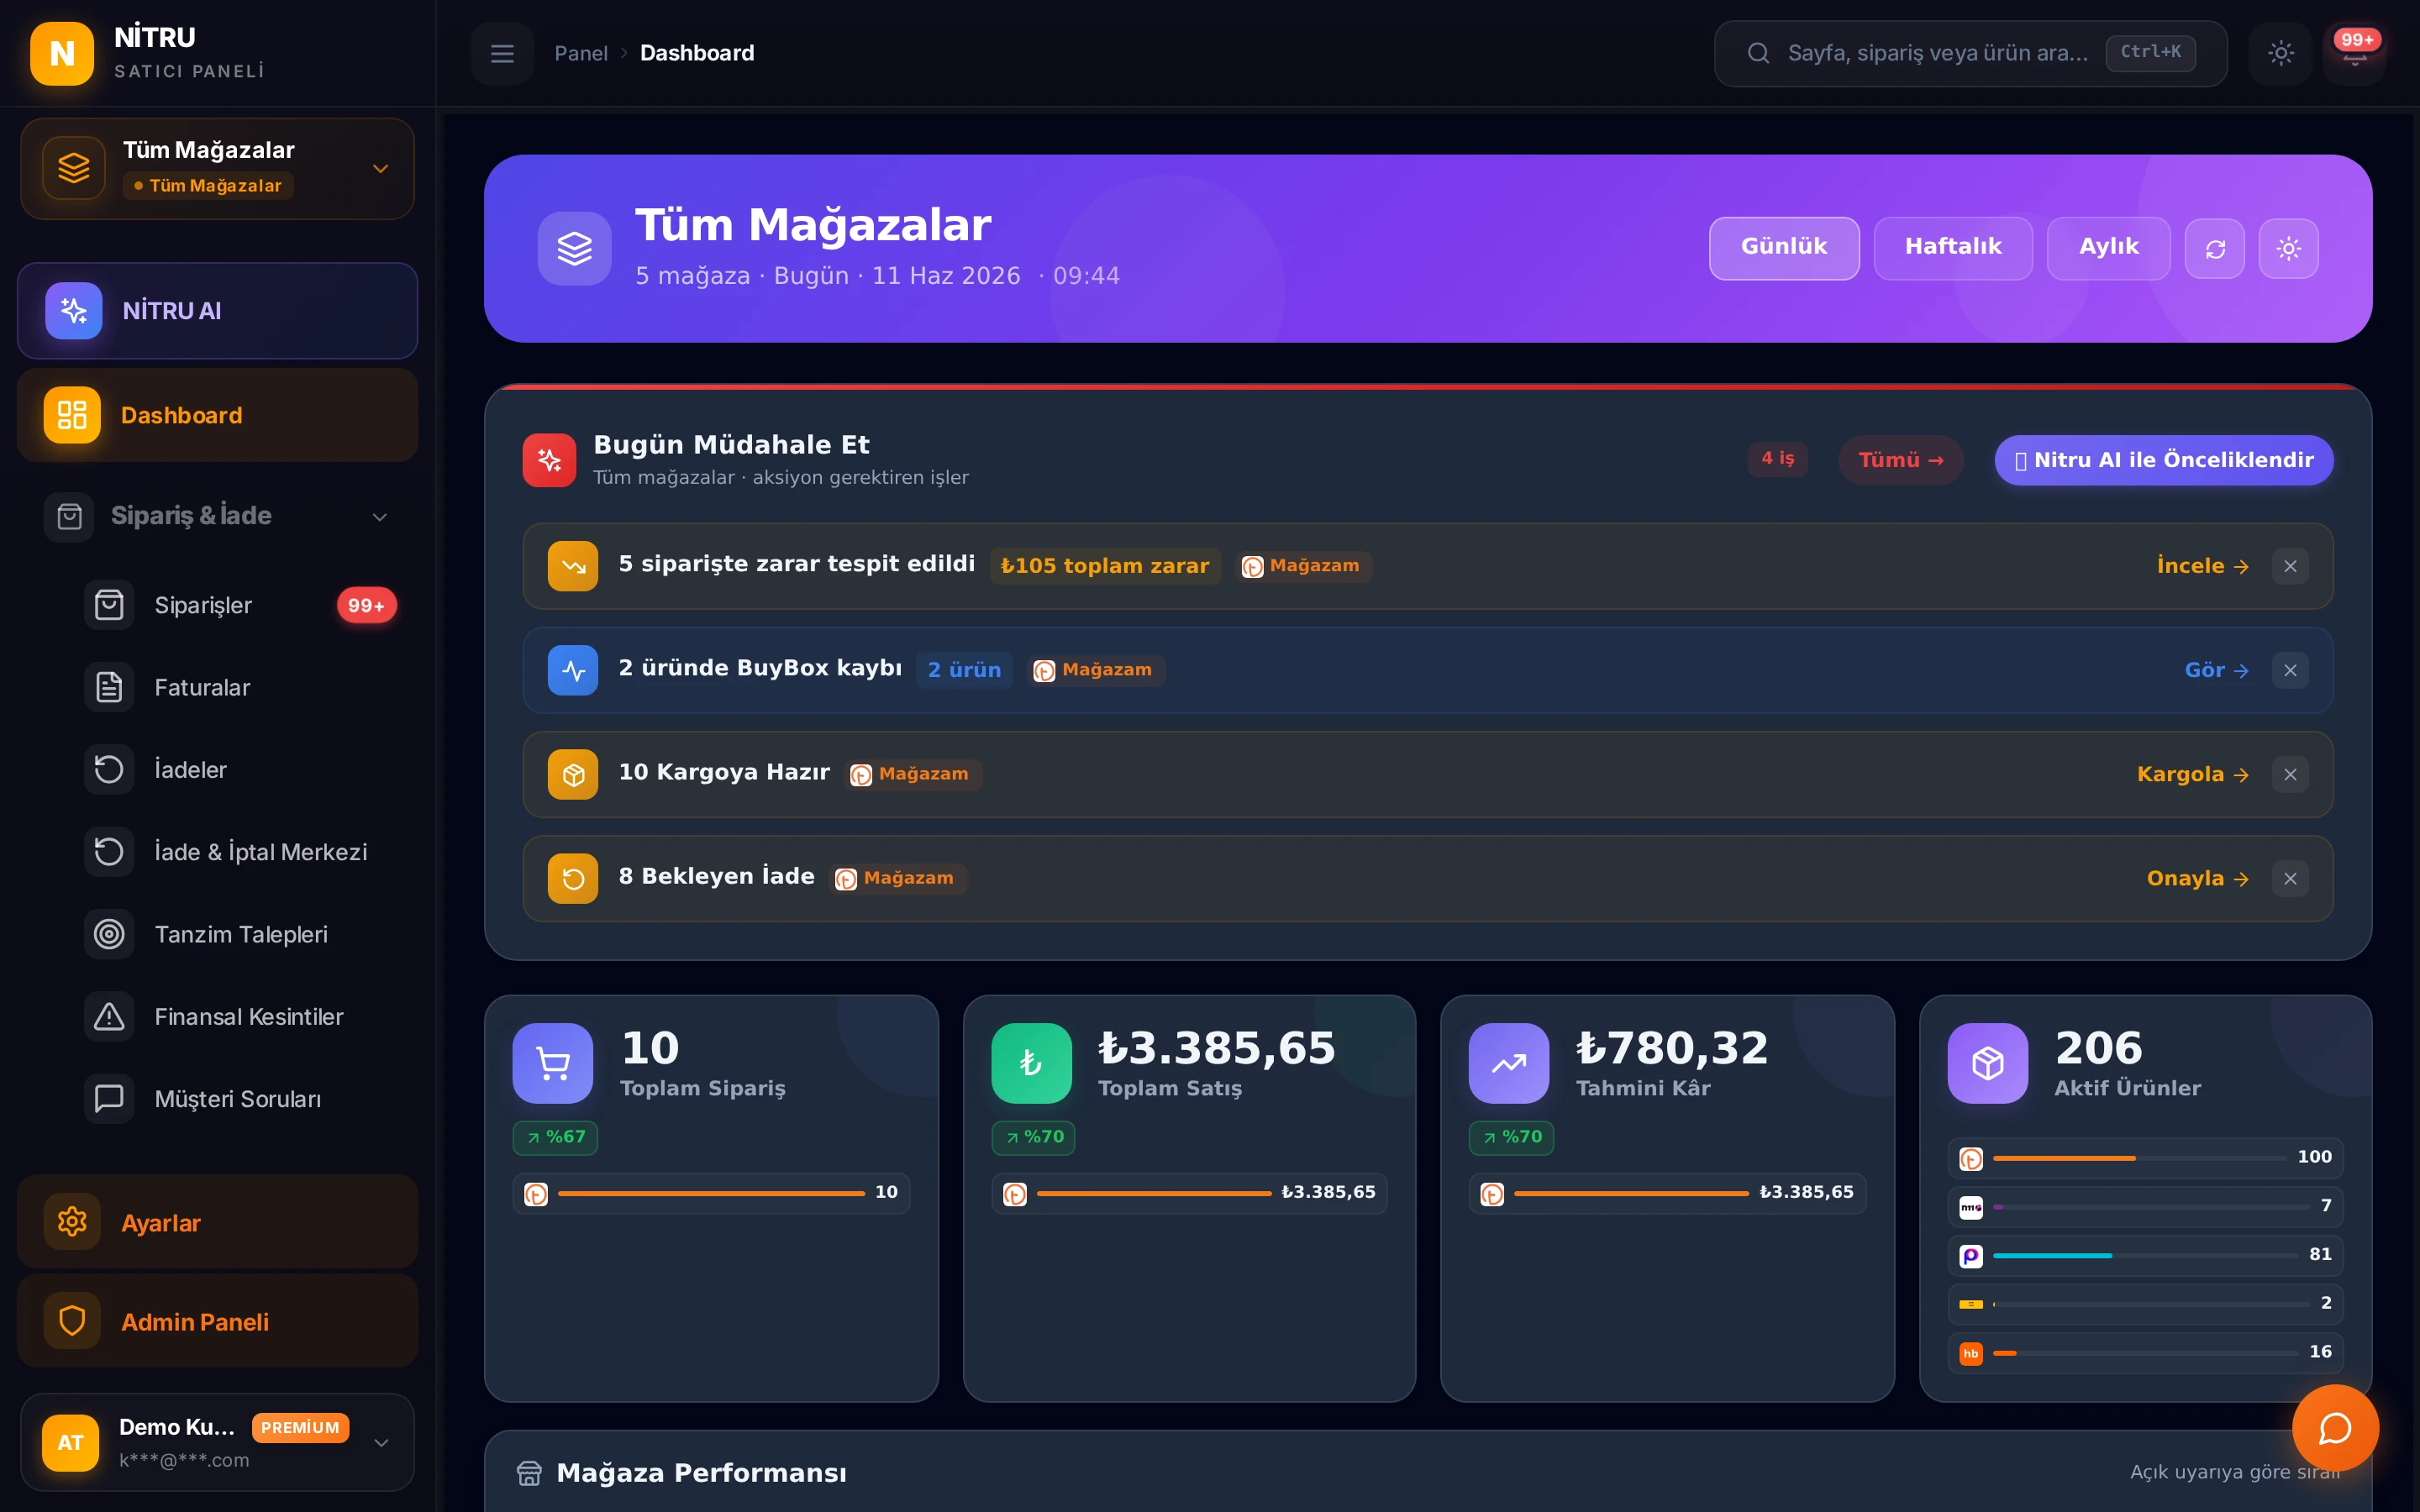Click the package icon for Kargoya Hazır
Image resolution: width=2420 pixels, height=1512 pixels.
pyautogui.click(x=573, y=774)
